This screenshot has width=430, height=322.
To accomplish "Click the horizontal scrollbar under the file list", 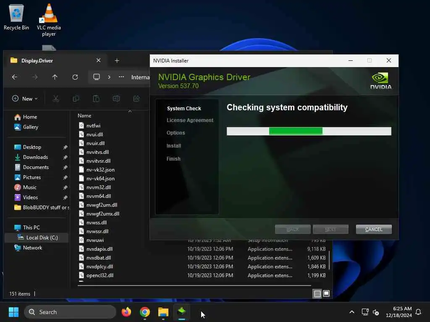I will 194,286.
